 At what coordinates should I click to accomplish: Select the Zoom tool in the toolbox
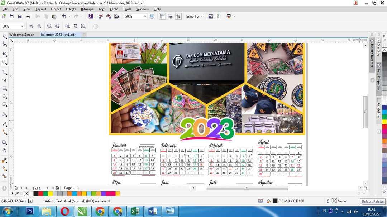click(x=4, y=61)
